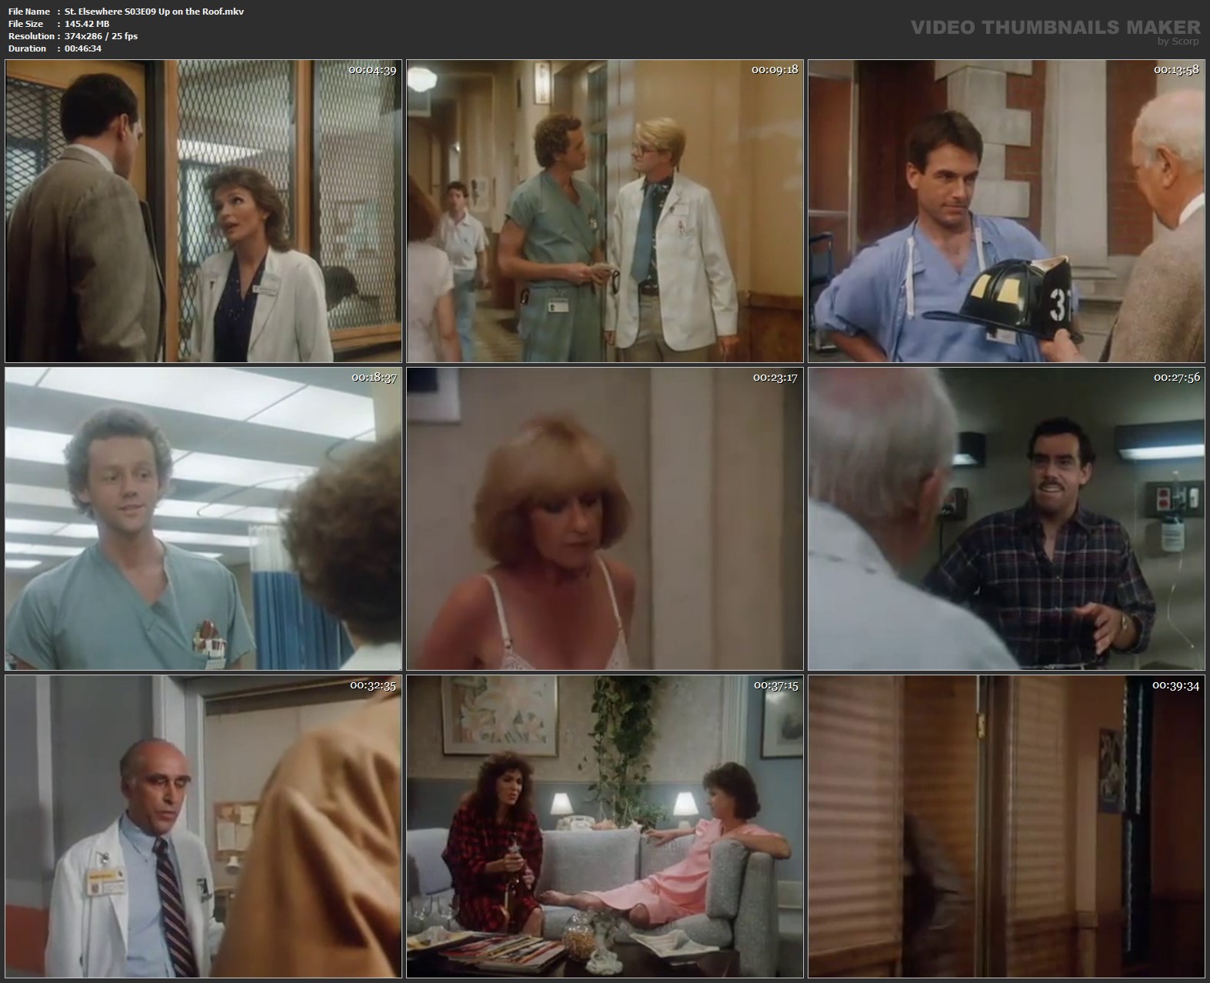
Task: View the thumbnail at 00:32:35
Action: (x=203, y=826)
